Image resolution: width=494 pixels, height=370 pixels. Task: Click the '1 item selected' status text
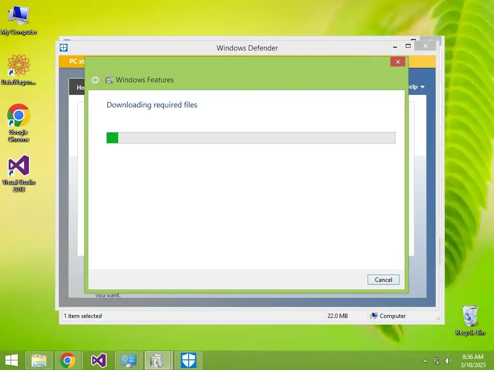(x=82, y=316)
